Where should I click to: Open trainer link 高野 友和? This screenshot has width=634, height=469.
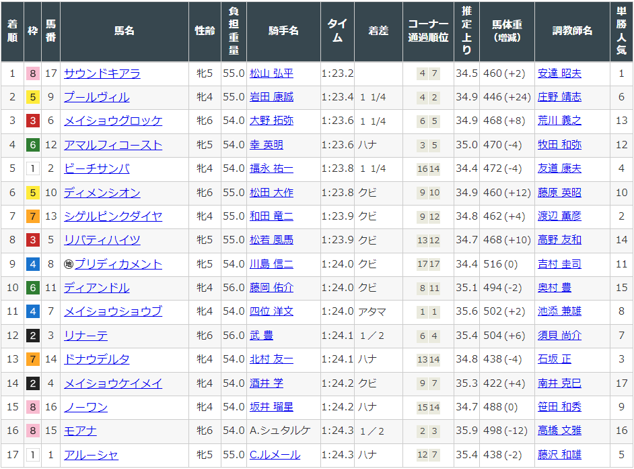point(559,241)
